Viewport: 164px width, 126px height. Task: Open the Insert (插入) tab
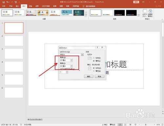pyautogui.click(x=17, y=6)
